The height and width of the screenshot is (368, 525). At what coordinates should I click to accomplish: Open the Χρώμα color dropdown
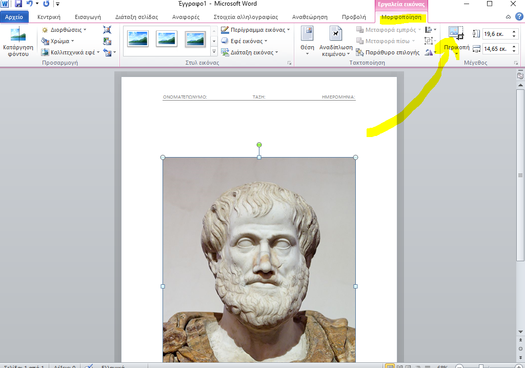tap(57, 41)
